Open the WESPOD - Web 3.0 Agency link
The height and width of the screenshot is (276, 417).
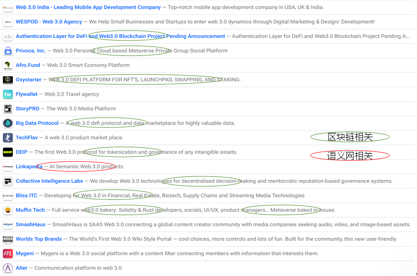click(49, 22)
